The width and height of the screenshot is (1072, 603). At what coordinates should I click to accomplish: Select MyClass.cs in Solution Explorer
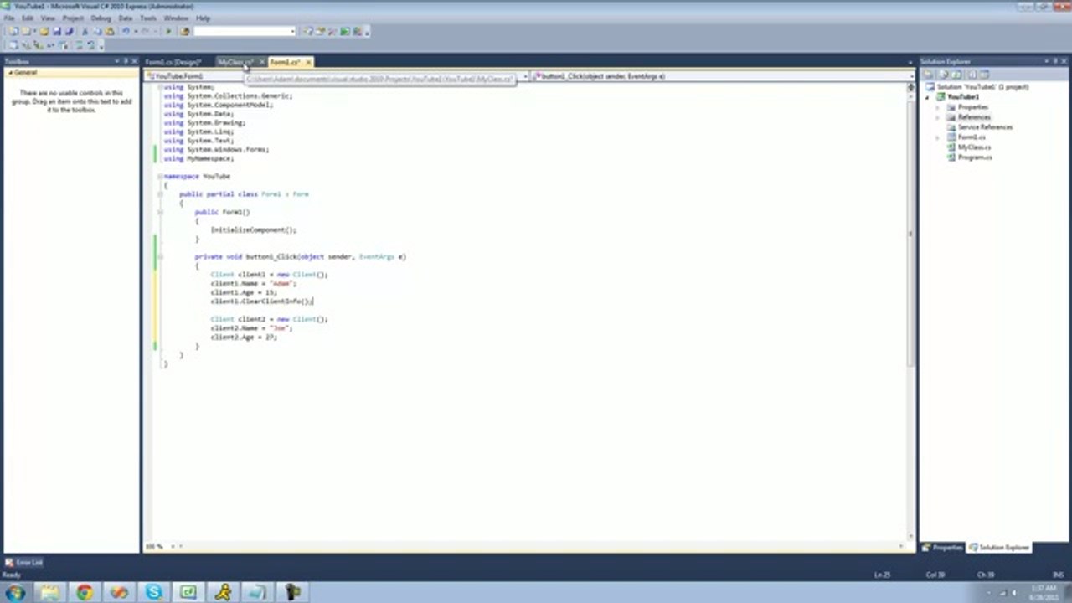point(974,147)
